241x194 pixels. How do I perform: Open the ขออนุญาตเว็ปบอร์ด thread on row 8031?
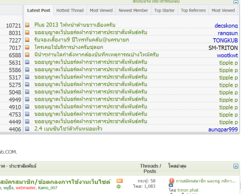click(91, 32)
